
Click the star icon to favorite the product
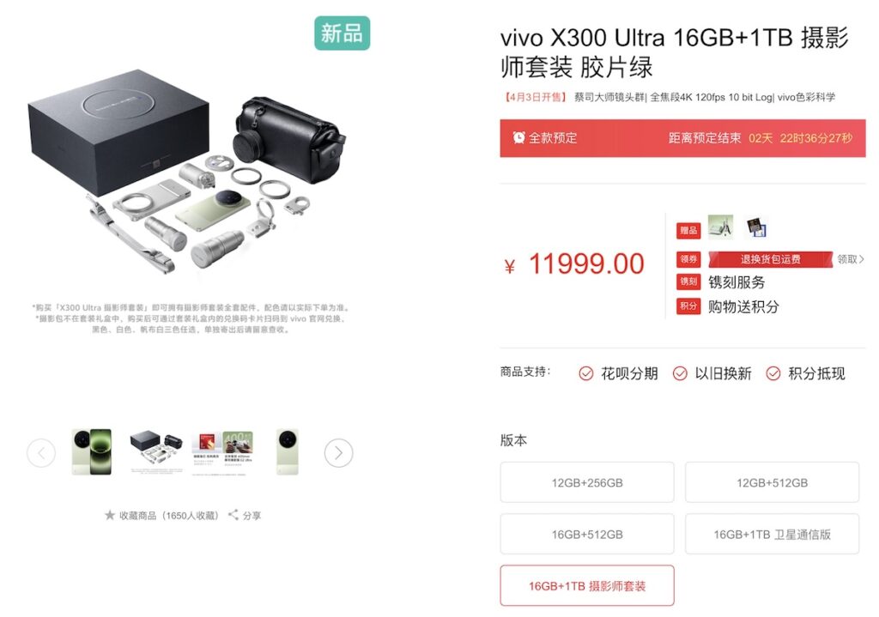[x=109, y=514]
